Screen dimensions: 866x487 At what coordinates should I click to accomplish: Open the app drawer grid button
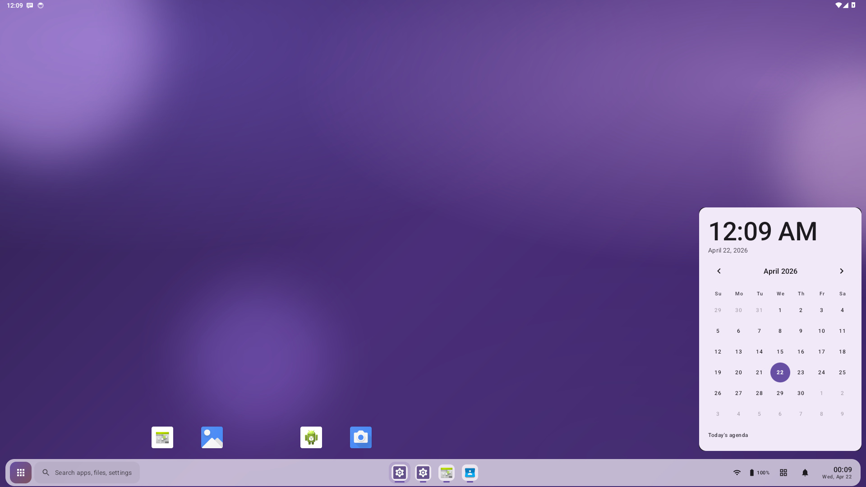[x=21, y=473]
